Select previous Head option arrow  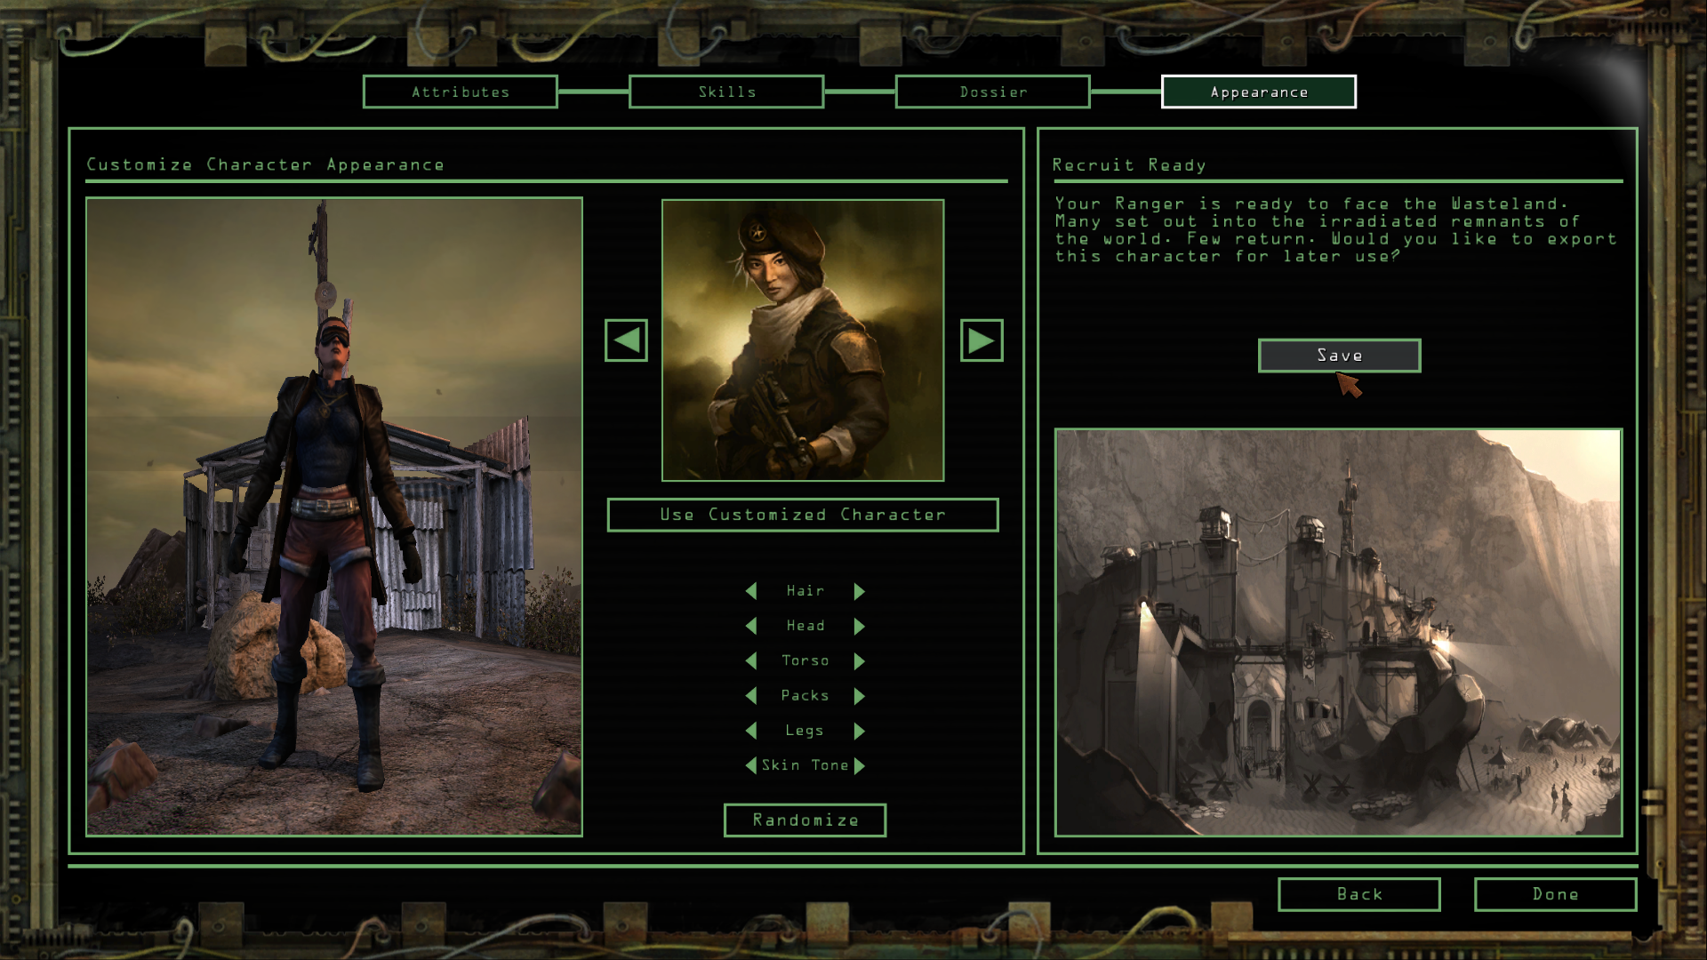tap(751, 626)
